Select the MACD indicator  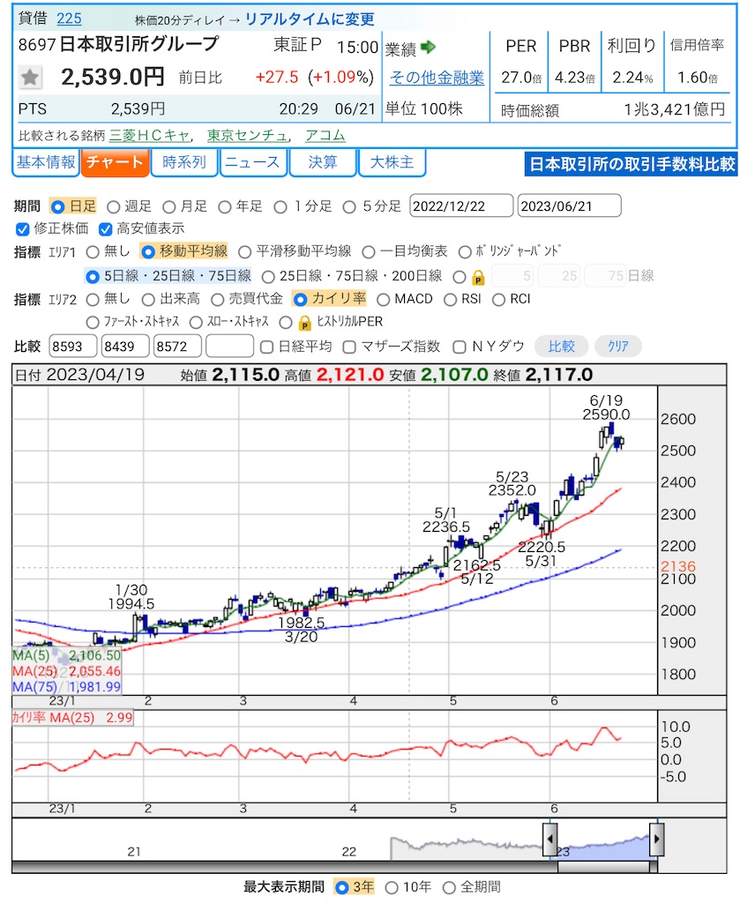tap(383, 300)
